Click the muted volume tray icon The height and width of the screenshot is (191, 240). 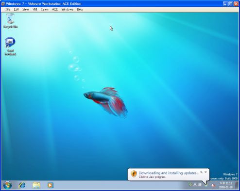[213, 185]
